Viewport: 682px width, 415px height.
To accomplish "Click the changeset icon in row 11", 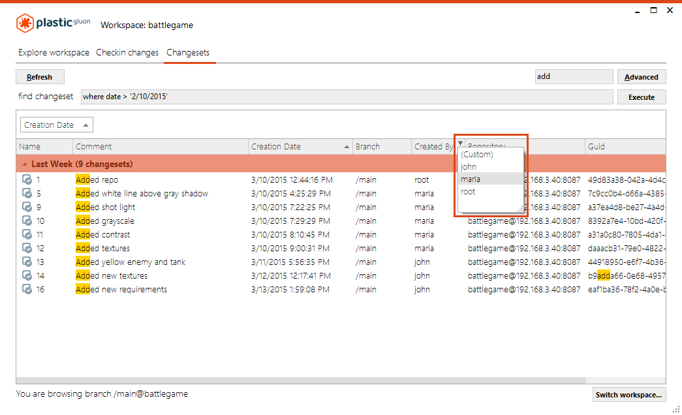I will [27, 234].
